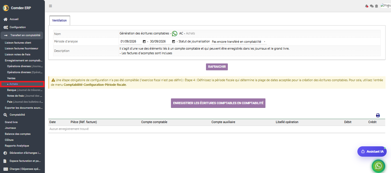Open Journaux
The image size is (391, 173).
click(x=10, y=128)
